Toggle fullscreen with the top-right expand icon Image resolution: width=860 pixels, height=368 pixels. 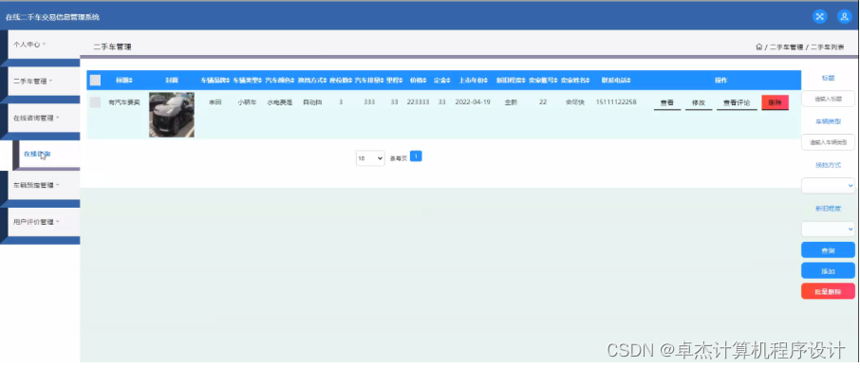[819, 16]
